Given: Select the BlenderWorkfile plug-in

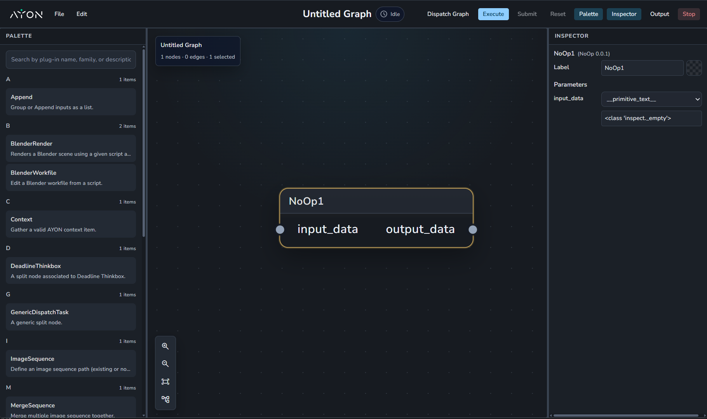Looking at the screenshot, I should click(71, 177).
